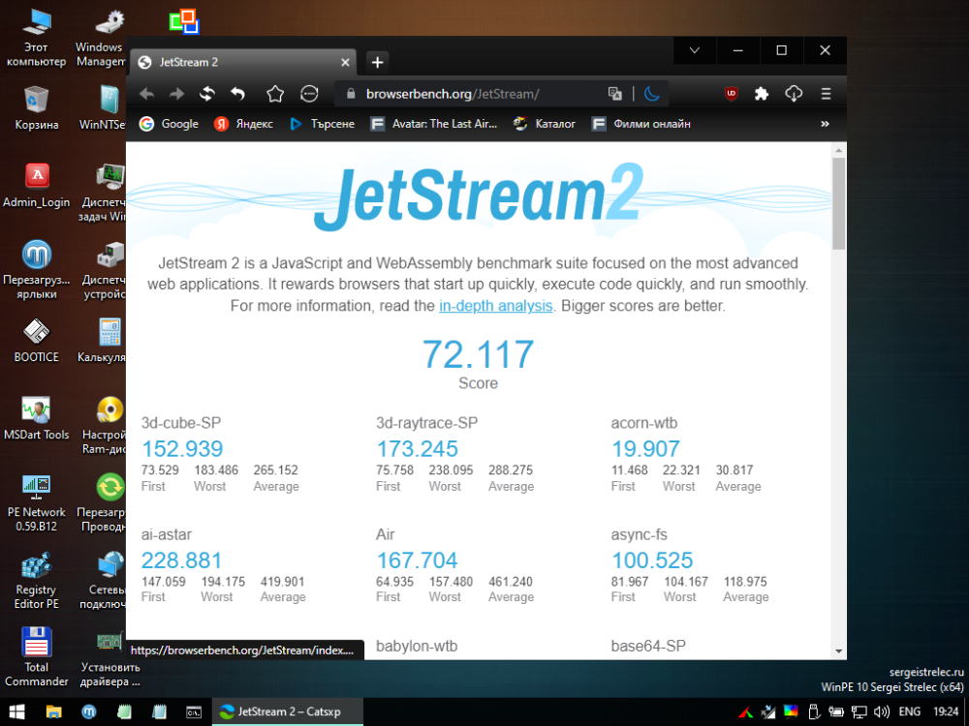Open the browser hamburger menu
The image size is (969, 726).
[826, 94]
